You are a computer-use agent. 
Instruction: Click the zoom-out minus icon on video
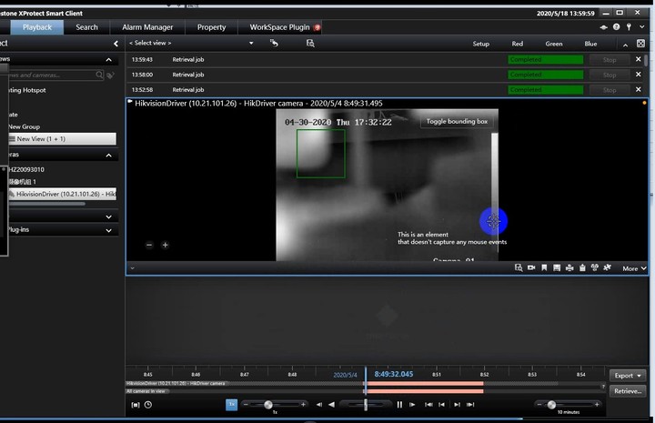coord(150,245)
